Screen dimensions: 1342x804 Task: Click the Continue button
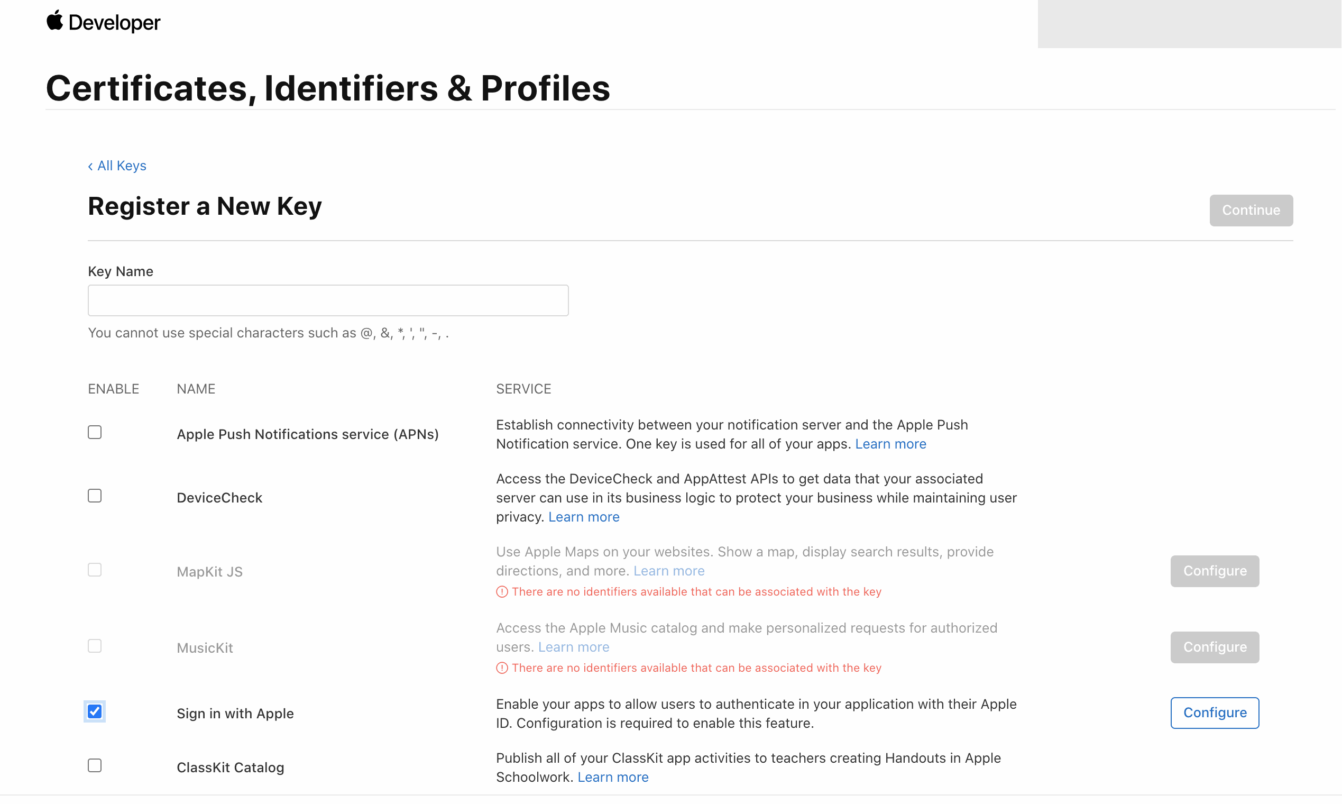[x=1251, y=210]
